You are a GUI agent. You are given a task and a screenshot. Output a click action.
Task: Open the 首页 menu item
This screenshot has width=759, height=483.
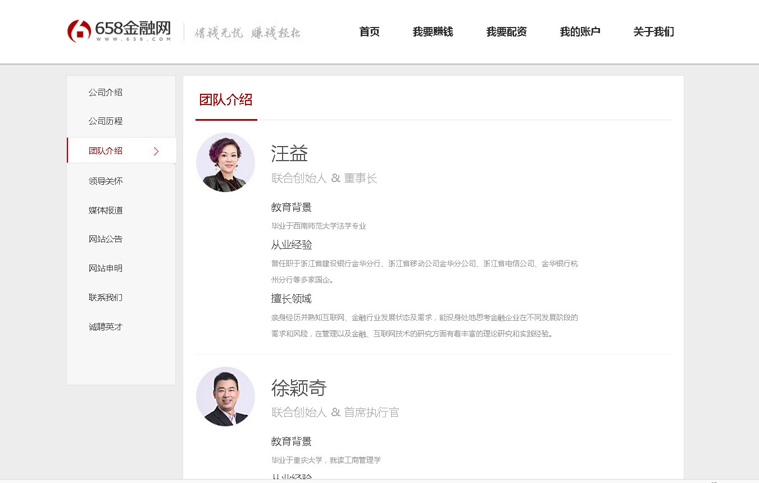(x=369, y=32)
